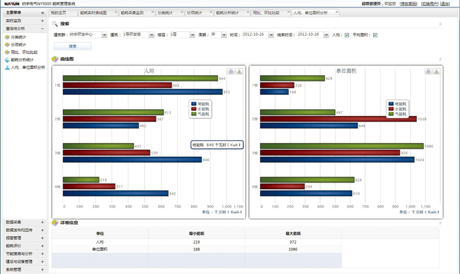
Task: Toggle 气能耗 legend in 人均 chart
Action: 201,114
